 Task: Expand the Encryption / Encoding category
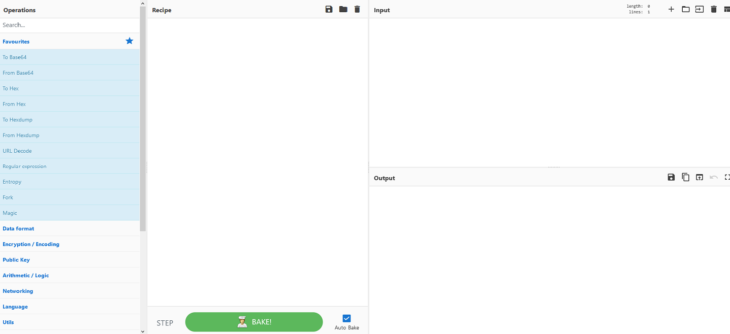[x=70, y=244]
